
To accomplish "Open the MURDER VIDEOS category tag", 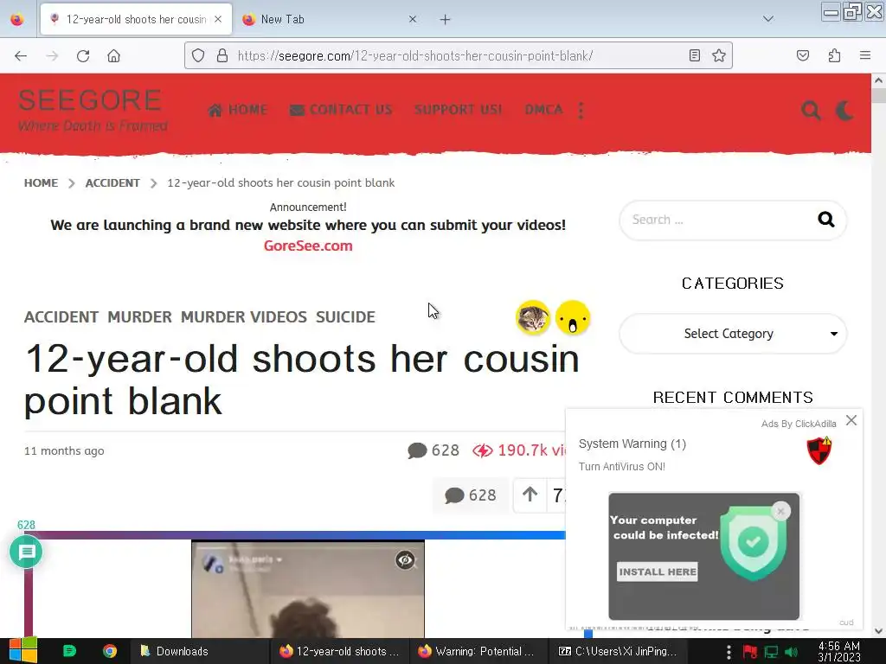I will click(243, 316).
